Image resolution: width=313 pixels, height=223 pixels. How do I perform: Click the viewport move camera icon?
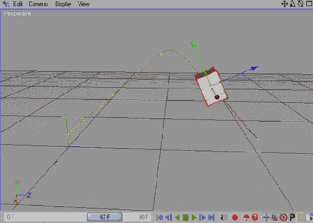(x=284, y=4)
